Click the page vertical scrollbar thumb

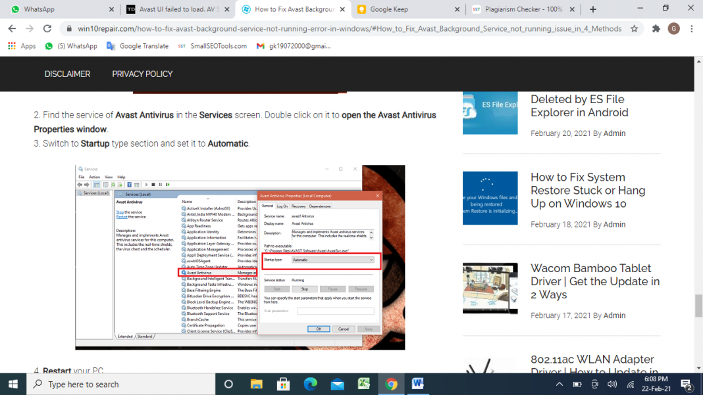tap(698, 306)
